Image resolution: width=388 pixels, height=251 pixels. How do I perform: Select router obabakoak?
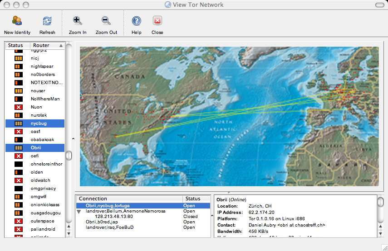coord(35,140)
